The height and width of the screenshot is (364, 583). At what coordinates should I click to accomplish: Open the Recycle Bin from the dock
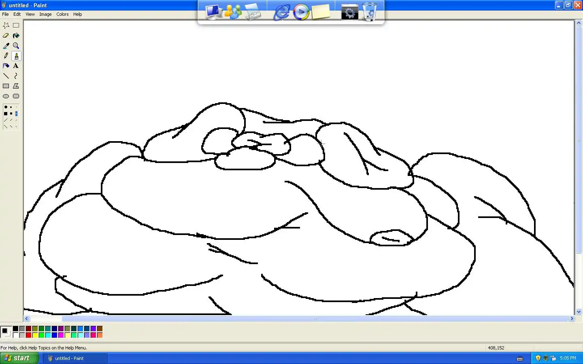coord(369,12)
